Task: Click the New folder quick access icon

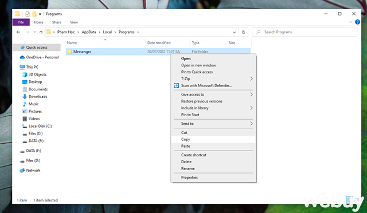Action: 34,14
